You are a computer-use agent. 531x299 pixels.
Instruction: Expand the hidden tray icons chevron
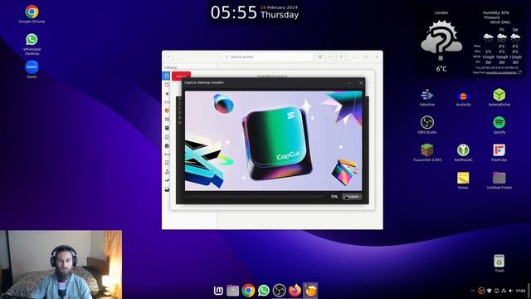473,291
